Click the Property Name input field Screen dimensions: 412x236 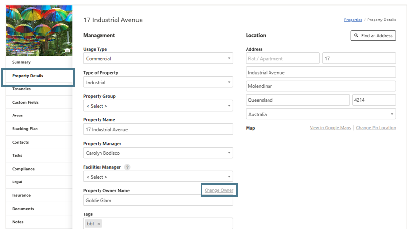point(158,129)
